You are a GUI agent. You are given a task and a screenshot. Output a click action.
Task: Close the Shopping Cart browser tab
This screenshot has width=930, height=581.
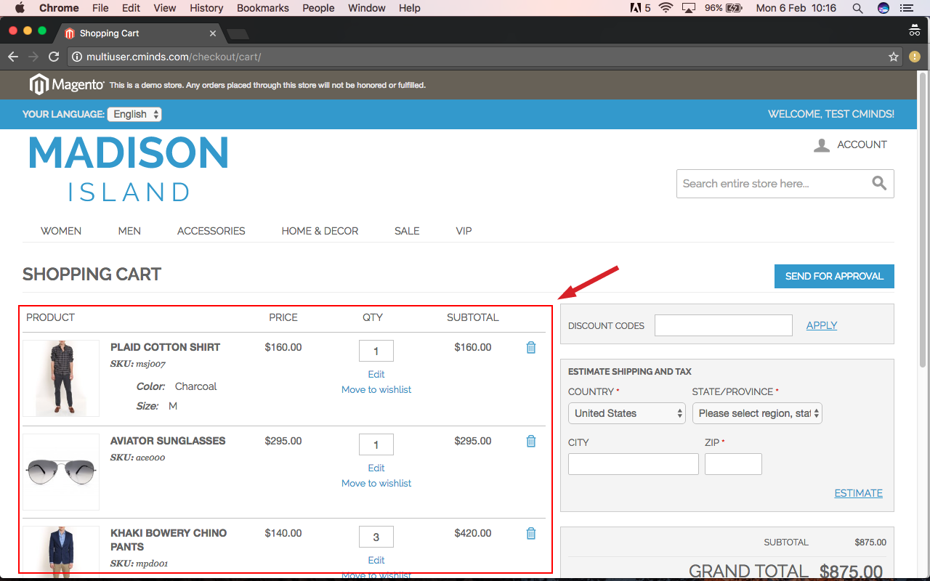(x=213, y=33)
